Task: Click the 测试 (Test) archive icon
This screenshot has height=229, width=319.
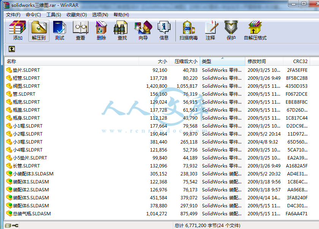Action: click(59, 30)
